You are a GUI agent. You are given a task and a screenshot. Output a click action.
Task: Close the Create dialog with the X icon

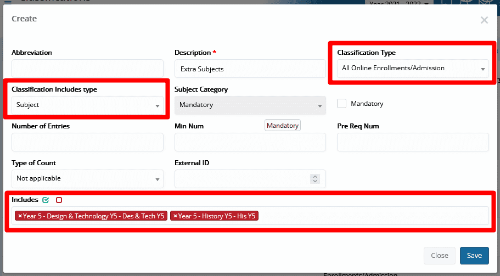pyautogui.click(x=484, y=20)
